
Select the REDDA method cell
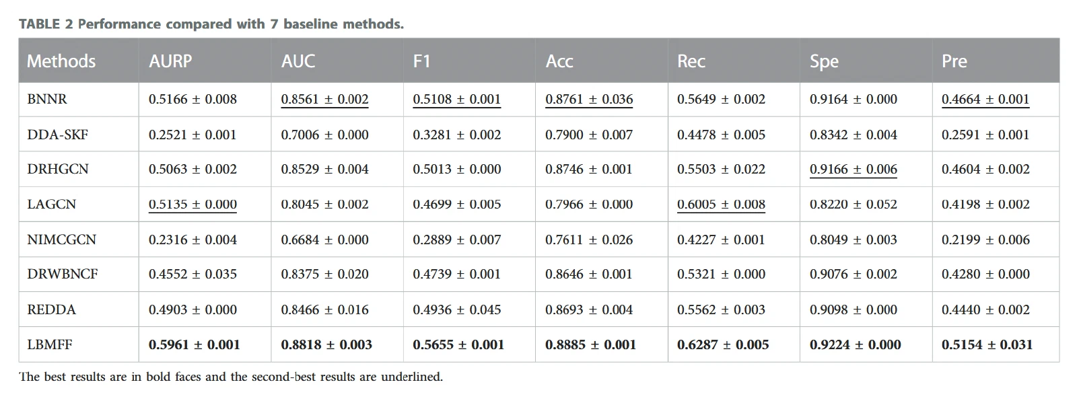[x=52, y=309]
